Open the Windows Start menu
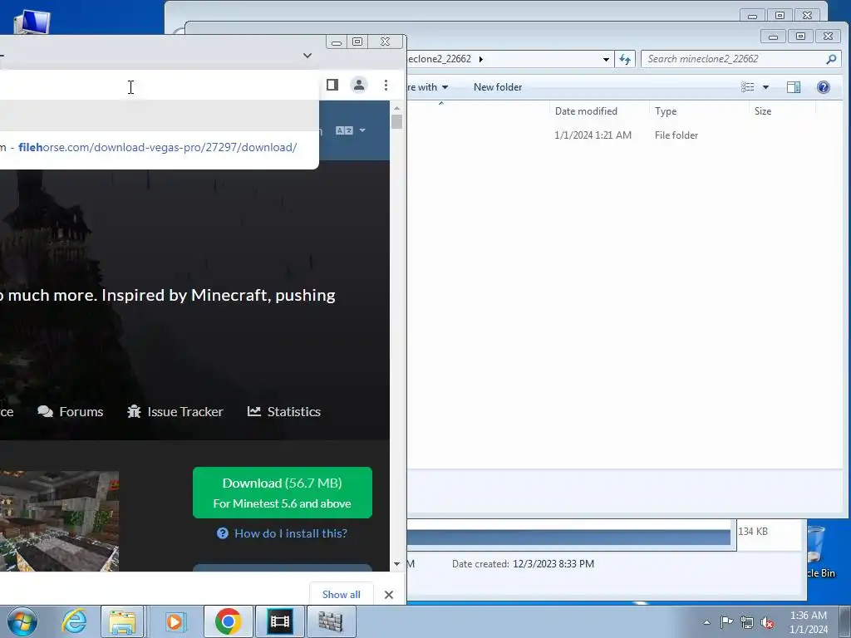Image resolution: width=851 pixels, height=638 pixels. (22, 621)
